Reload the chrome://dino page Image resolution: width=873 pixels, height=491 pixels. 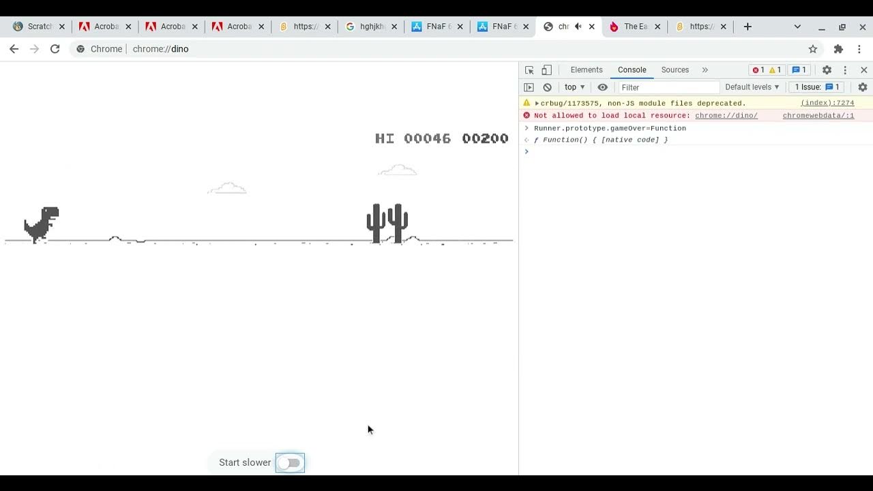tap(55, 49)
